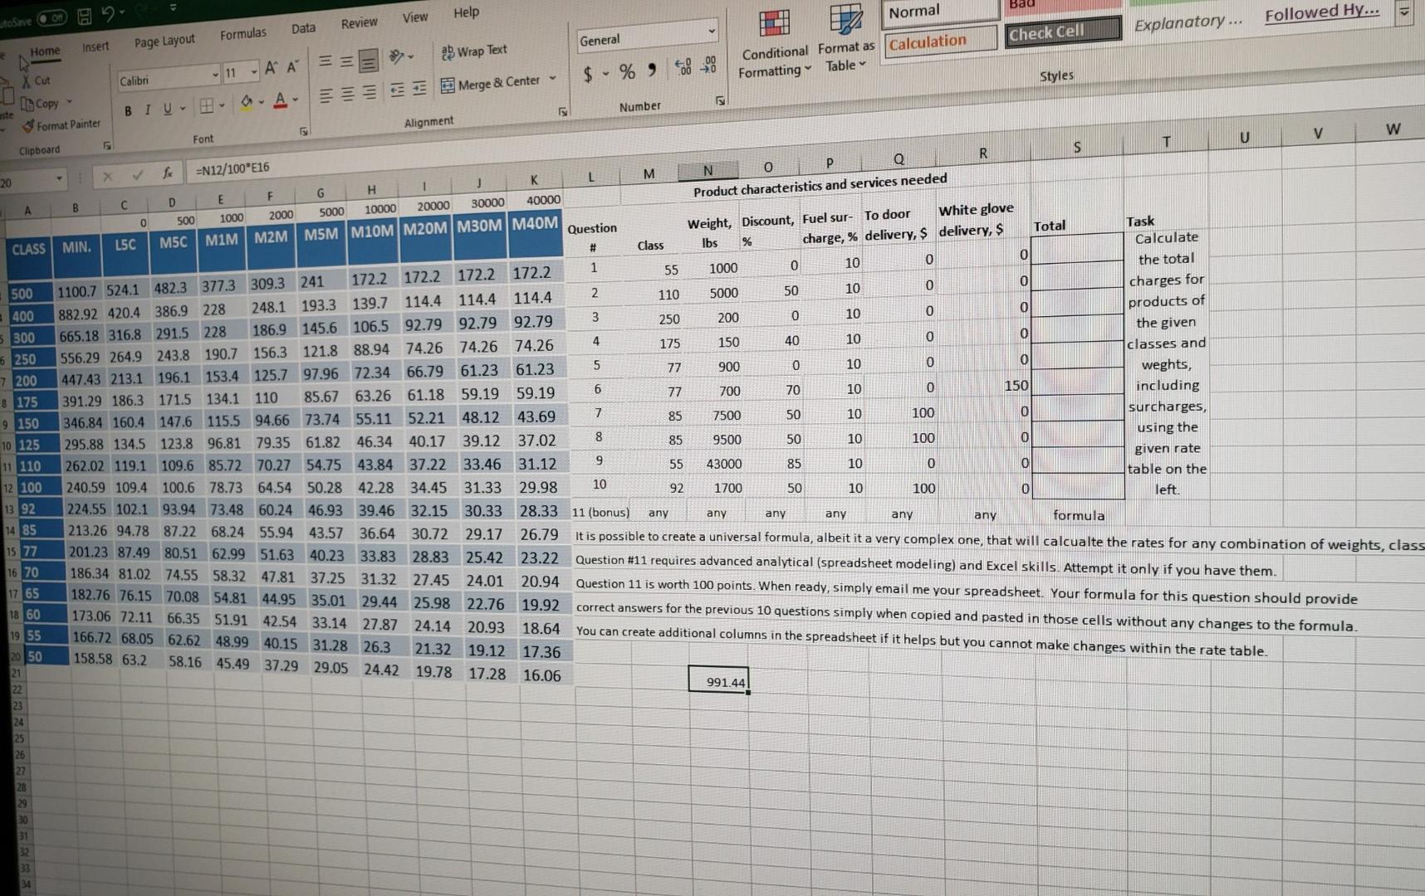Open the Insert Function dialog
The image size is (1425, 896).
pos(168,173)
